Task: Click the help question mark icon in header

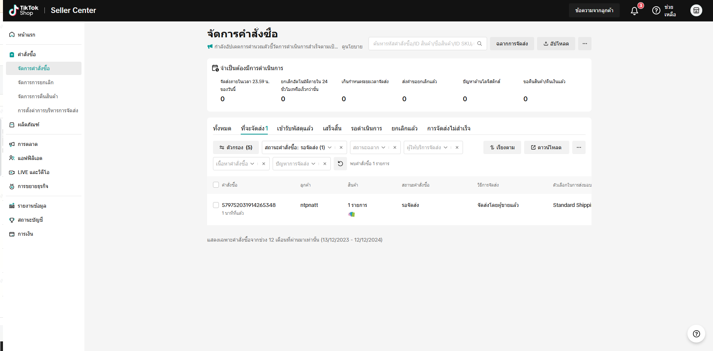Action: (656, 11)
